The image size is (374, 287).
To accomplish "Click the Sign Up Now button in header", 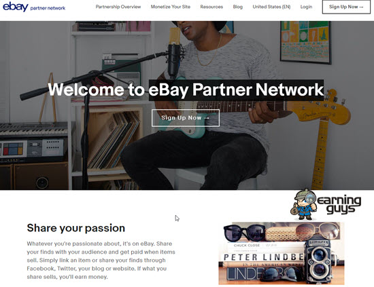I will [x=346, y=7].
